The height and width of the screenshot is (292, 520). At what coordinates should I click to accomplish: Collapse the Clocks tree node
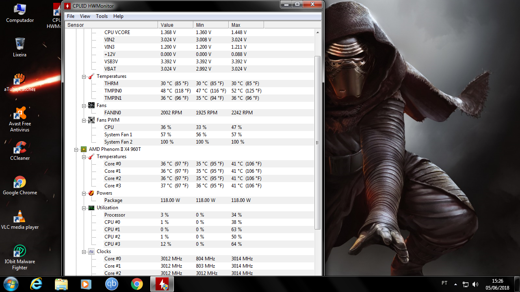[84, 252]
